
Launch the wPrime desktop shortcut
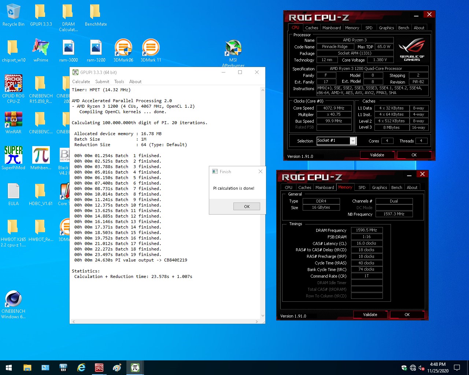tap(41, 51)
